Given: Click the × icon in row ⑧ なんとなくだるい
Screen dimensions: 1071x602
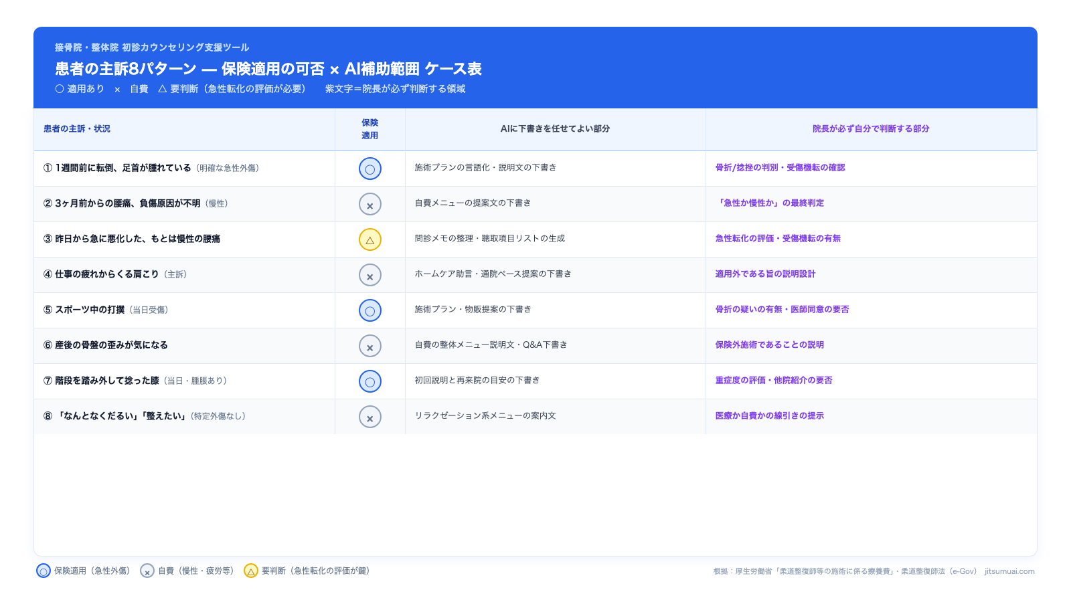Looking at the screenshot, I should coord(370,417).
